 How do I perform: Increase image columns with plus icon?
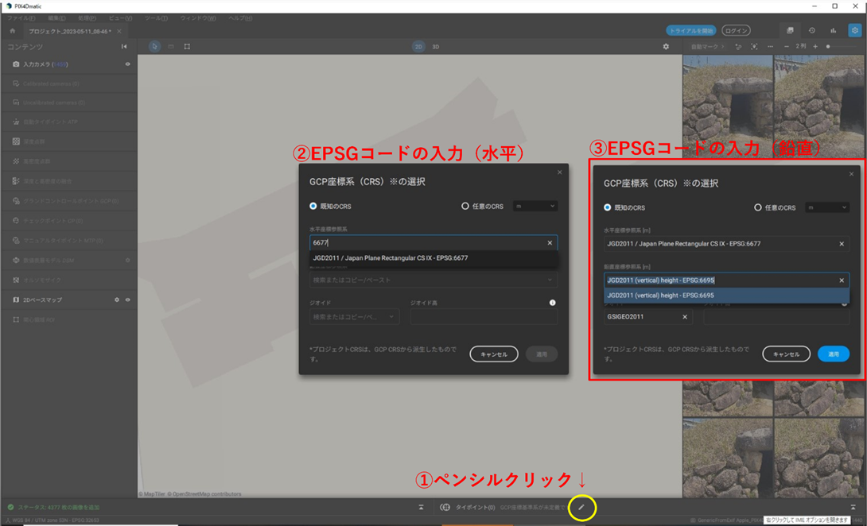[815, 46]
